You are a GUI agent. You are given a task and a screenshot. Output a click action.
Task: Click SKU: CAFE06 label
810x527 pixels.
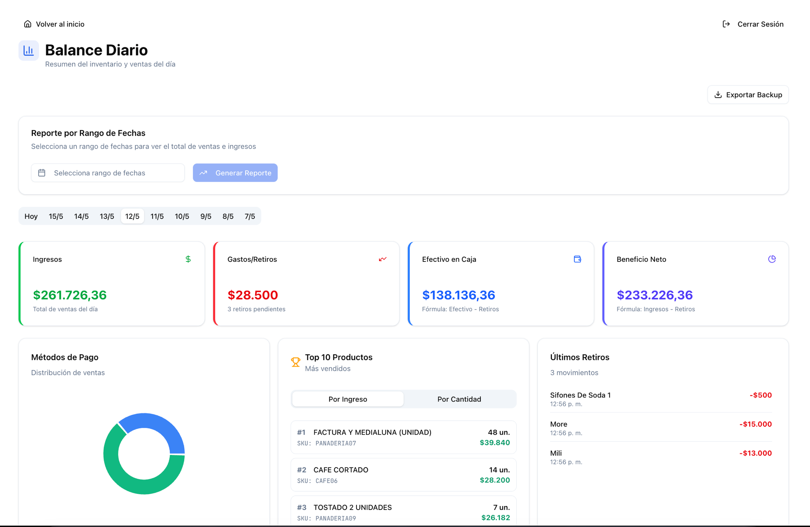click(317, 481)
